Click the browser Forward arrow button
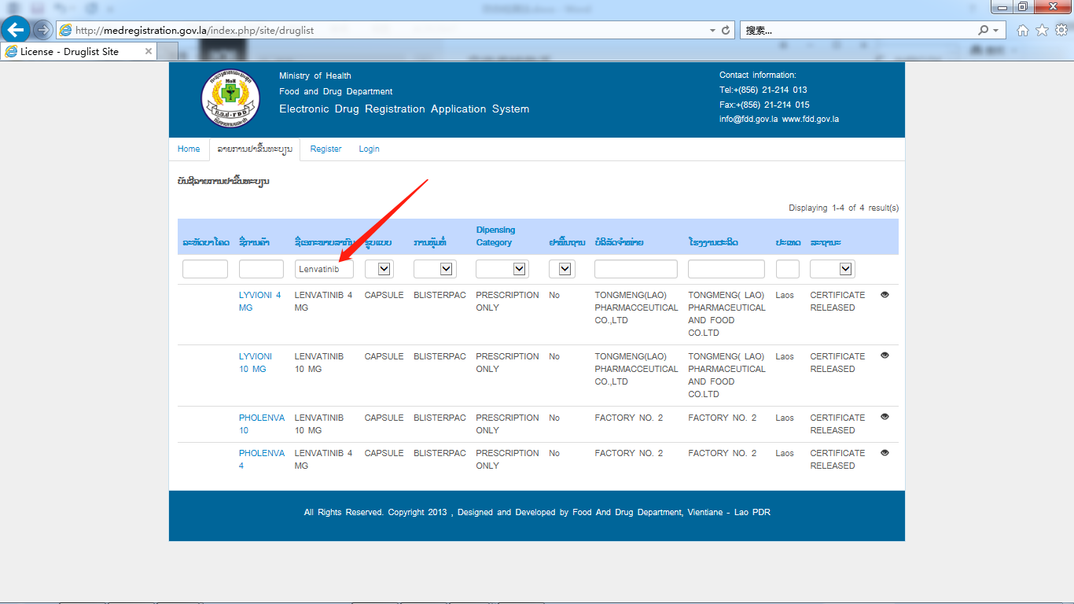This screenshot has height=604, width=1074. tap(42, 30)
